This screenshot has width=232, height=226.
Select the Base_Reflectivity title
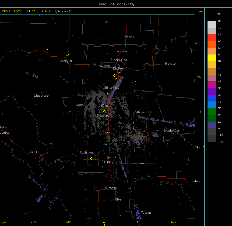pos(116,4)
